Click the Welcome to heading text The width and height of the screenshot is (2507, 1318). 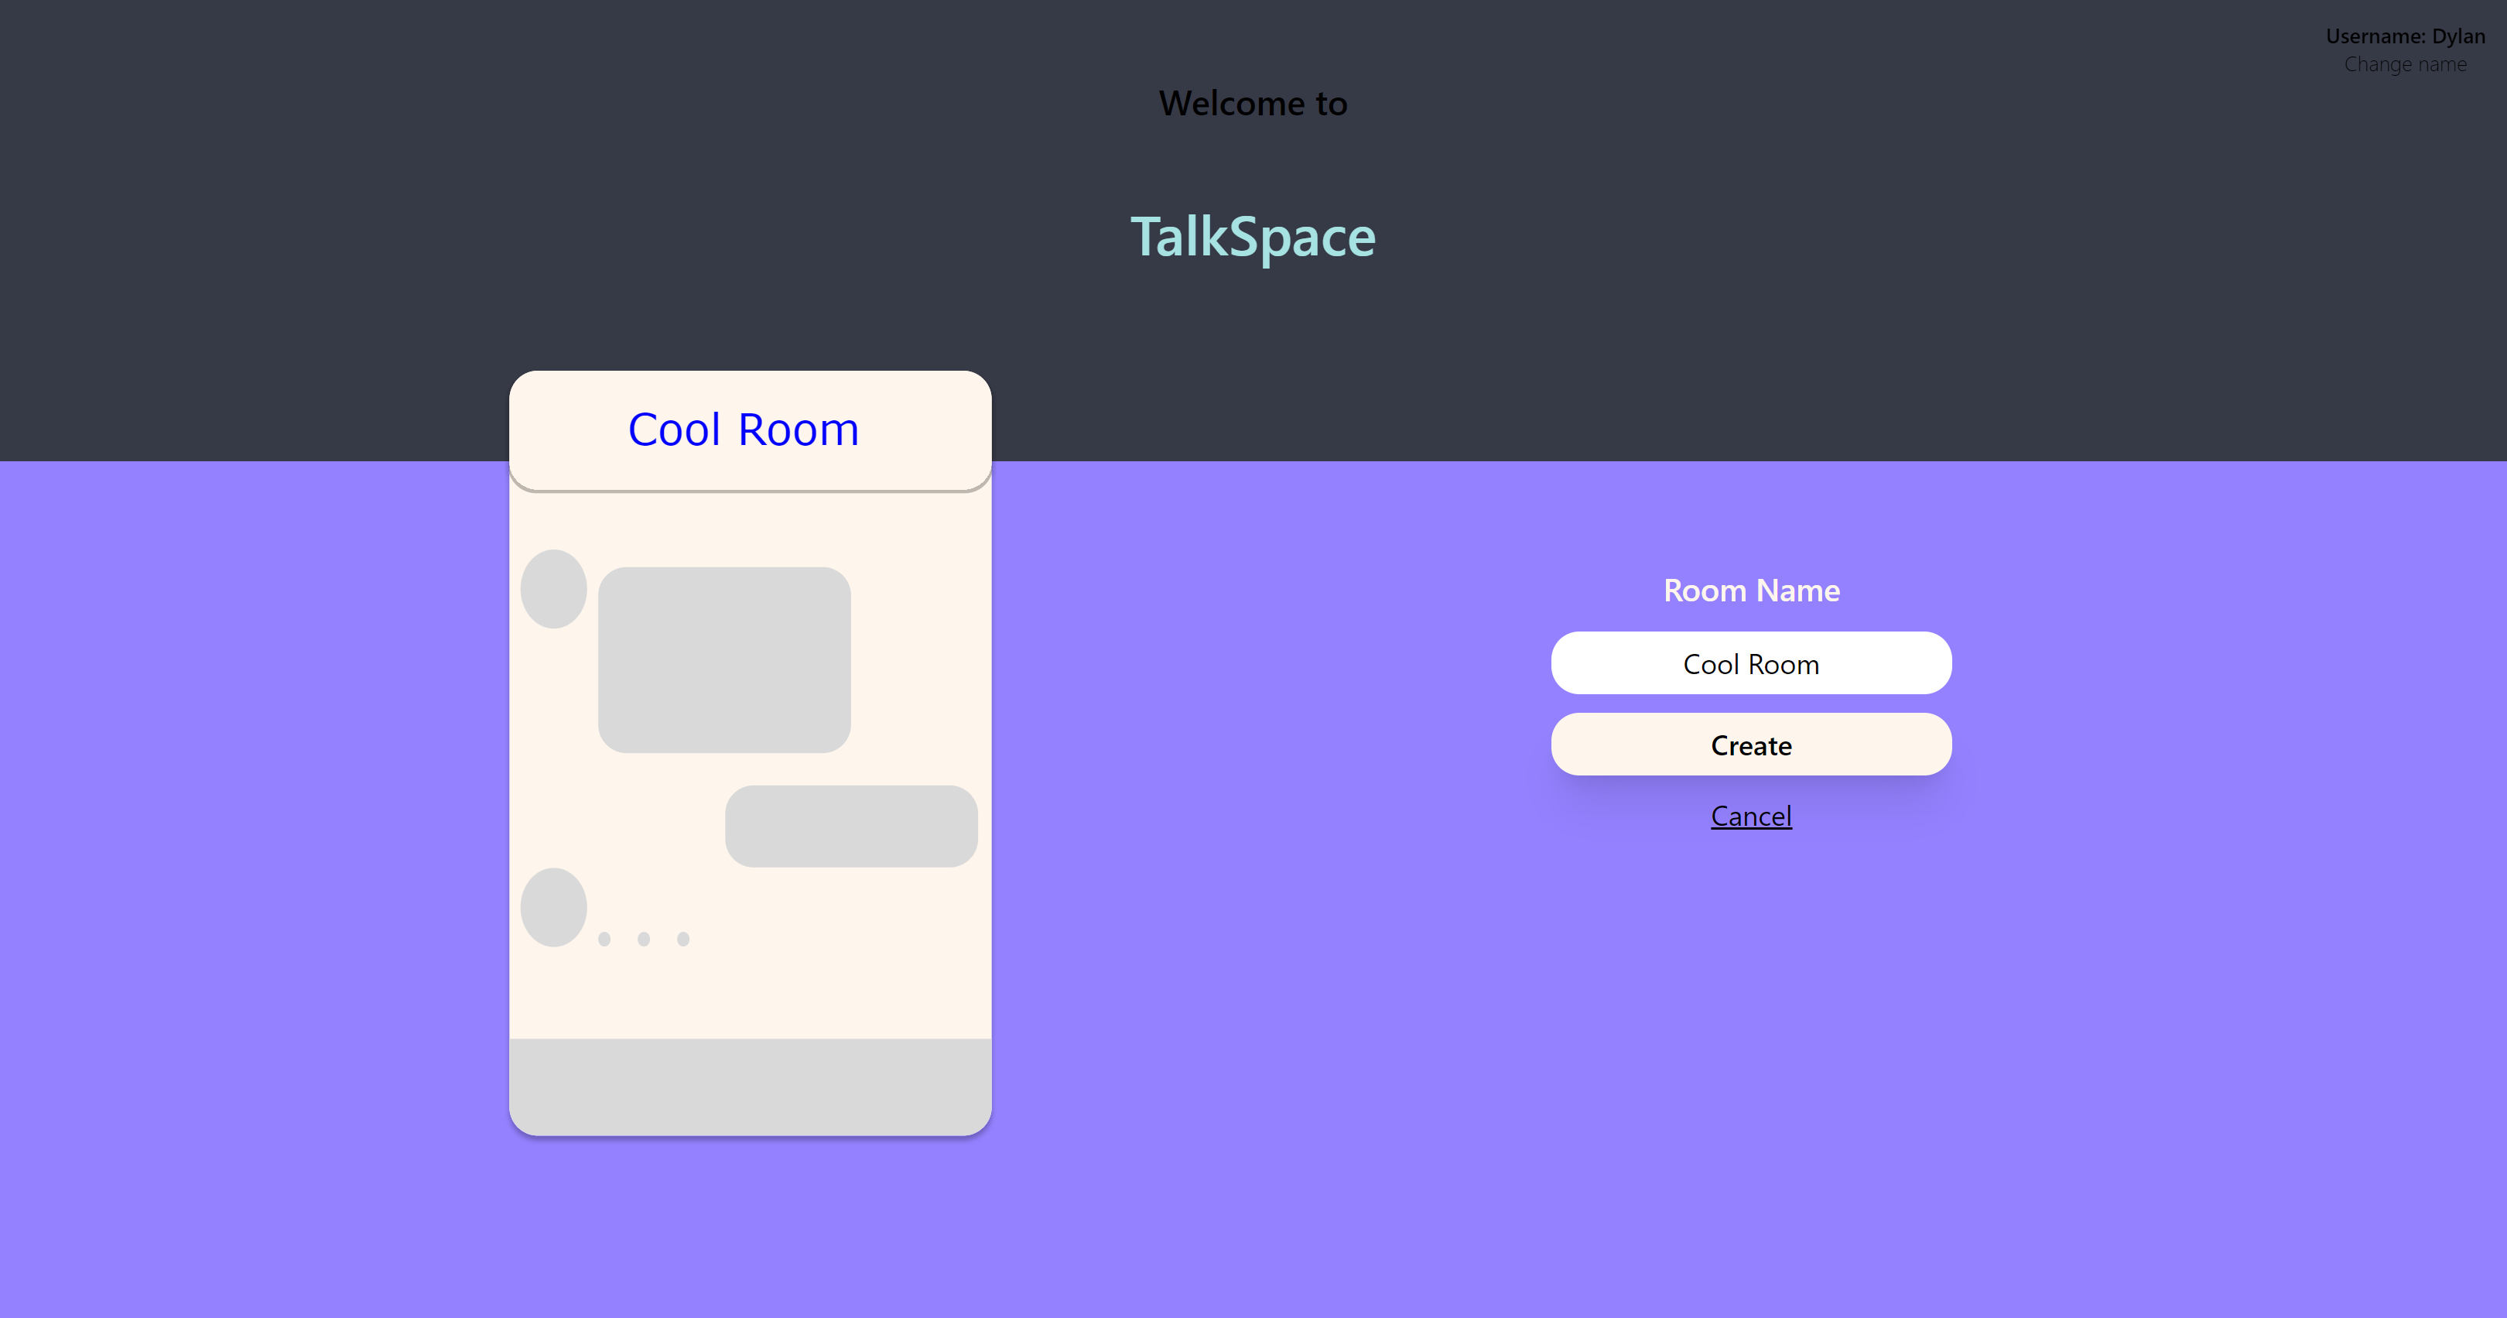point(1253,103)
